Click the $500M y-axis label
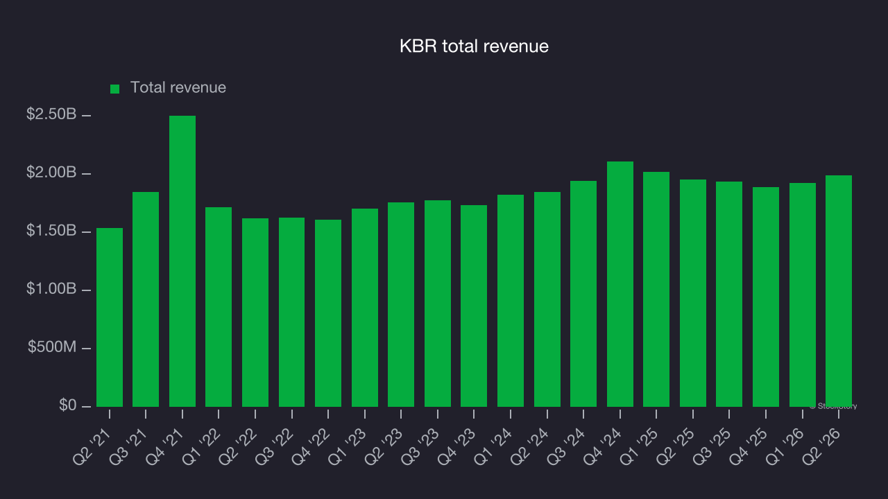The image size is (888, 499). pos(52,347)
